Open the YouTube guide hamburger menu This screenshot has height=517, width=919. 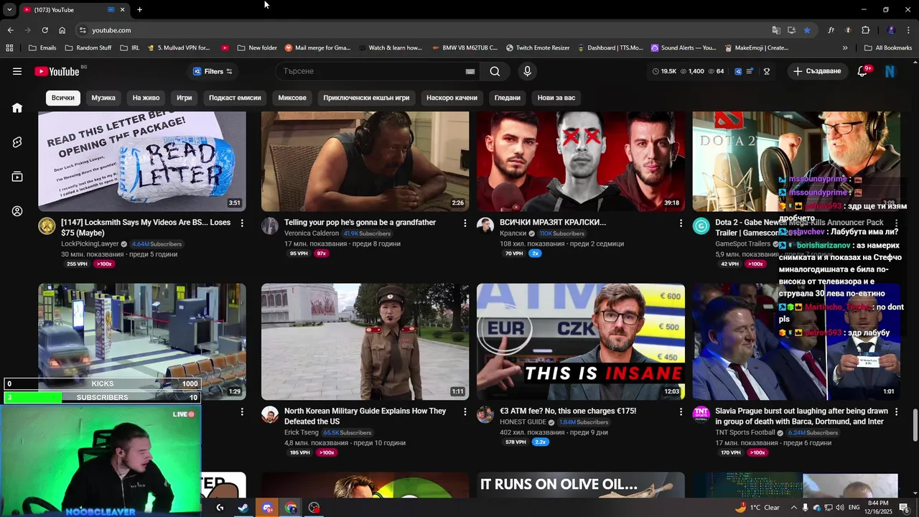click(17, 71)
